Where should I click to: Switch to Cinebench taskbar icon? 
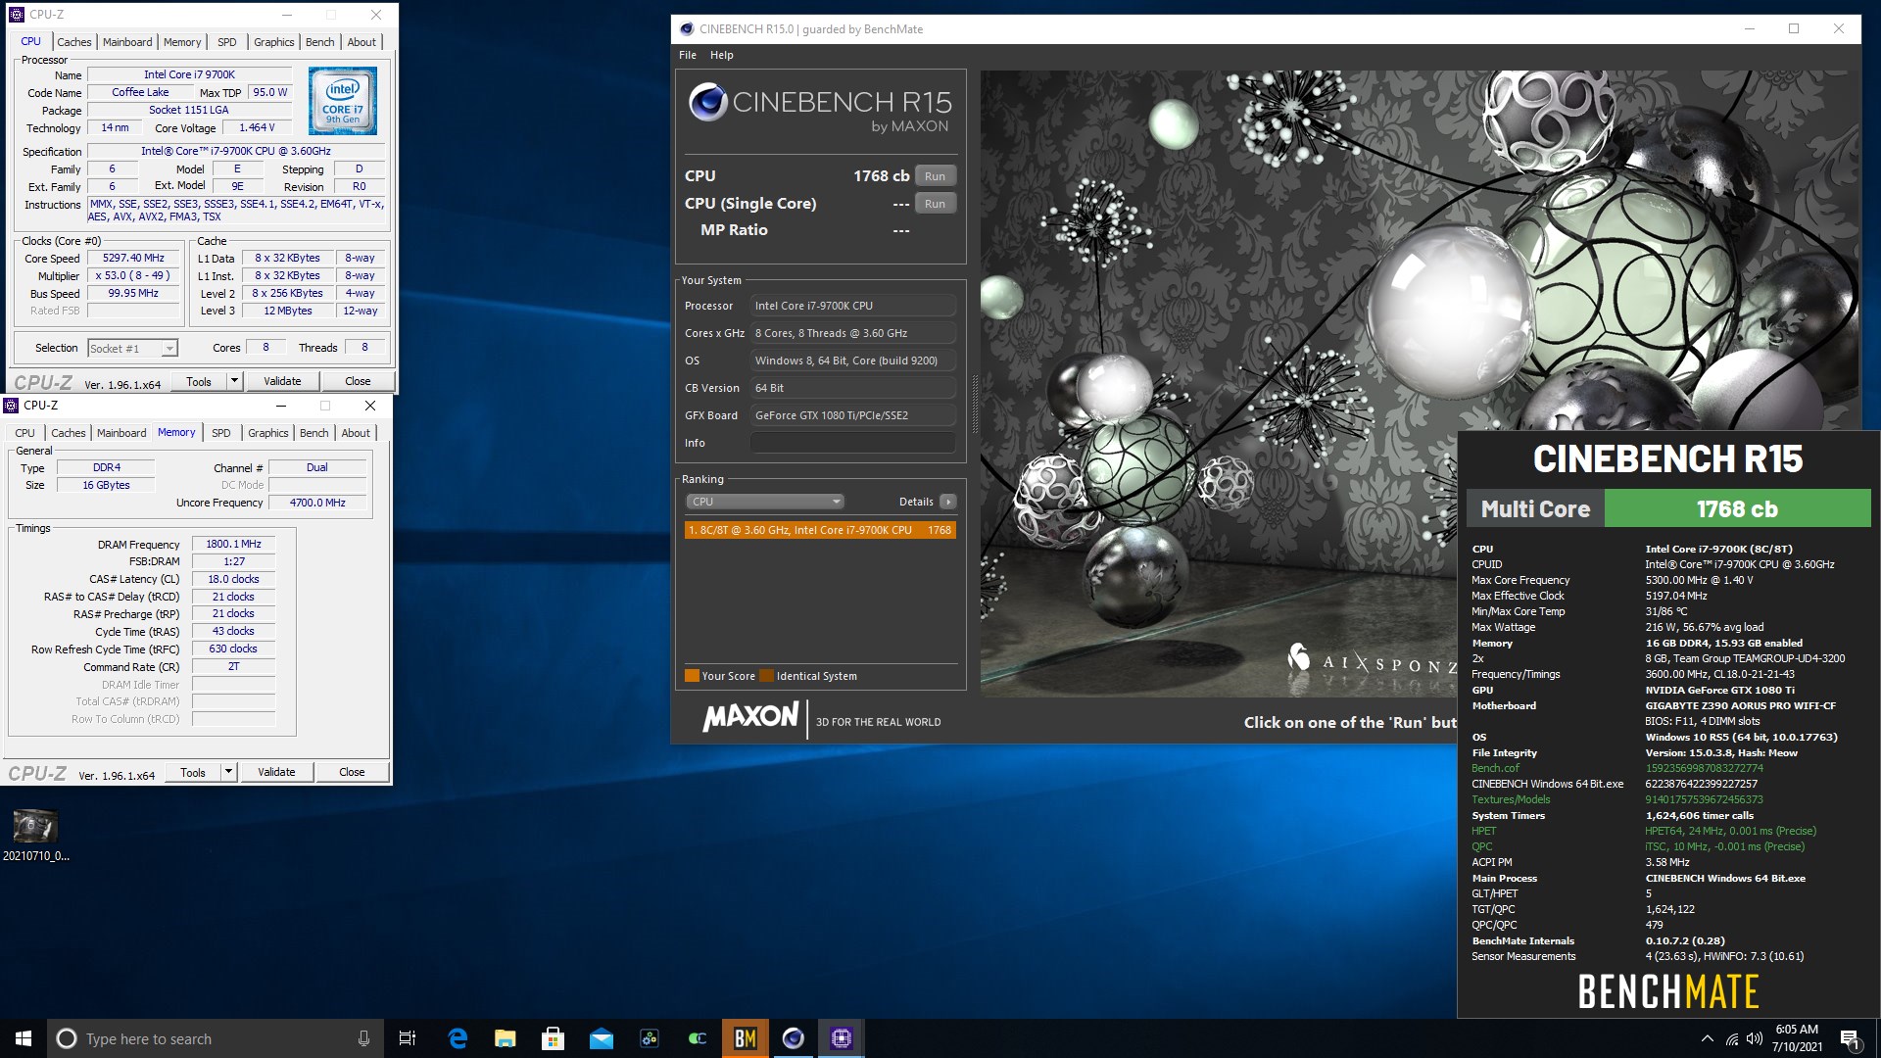(794, 1038)
